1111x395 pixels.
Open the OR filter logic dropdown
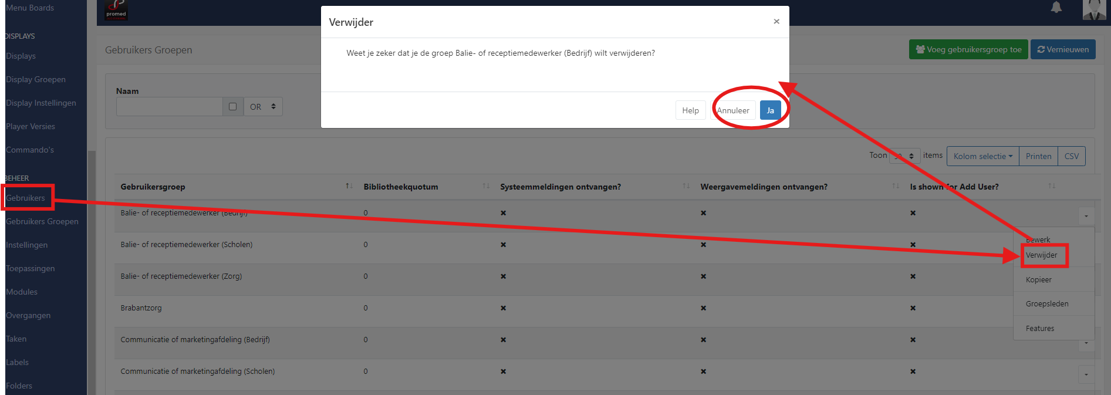[x=263, y=107]
